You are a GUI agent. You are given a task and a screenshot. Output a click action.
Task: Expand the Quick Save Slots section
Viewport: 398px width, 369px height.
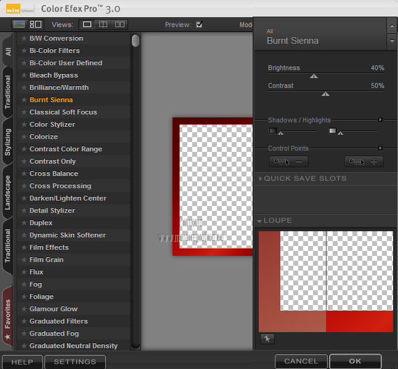tap(261, 179)
